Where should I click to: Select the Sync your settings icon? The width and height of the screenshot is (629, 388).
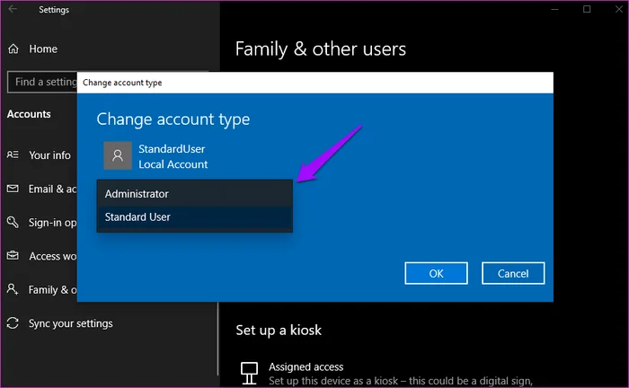point(13,323)
